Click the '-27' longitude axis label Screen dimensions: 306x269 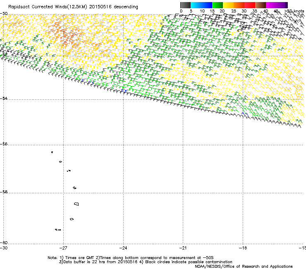(63, 248)
